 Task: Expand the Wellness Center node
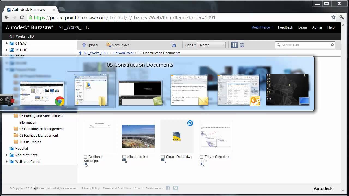click(7, 161)
